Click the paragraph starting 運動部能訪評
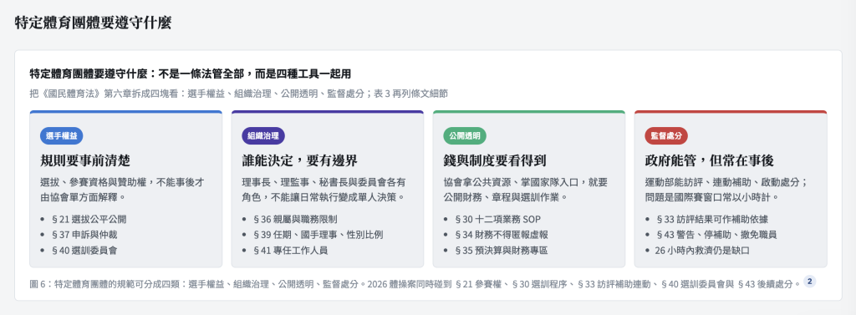This screenshot has width=856, height=315. 726,189
